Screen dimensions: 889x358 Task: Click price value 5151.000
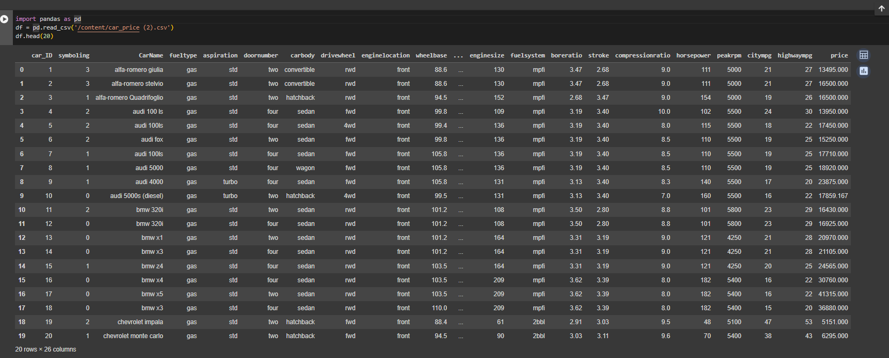point(835,322)
